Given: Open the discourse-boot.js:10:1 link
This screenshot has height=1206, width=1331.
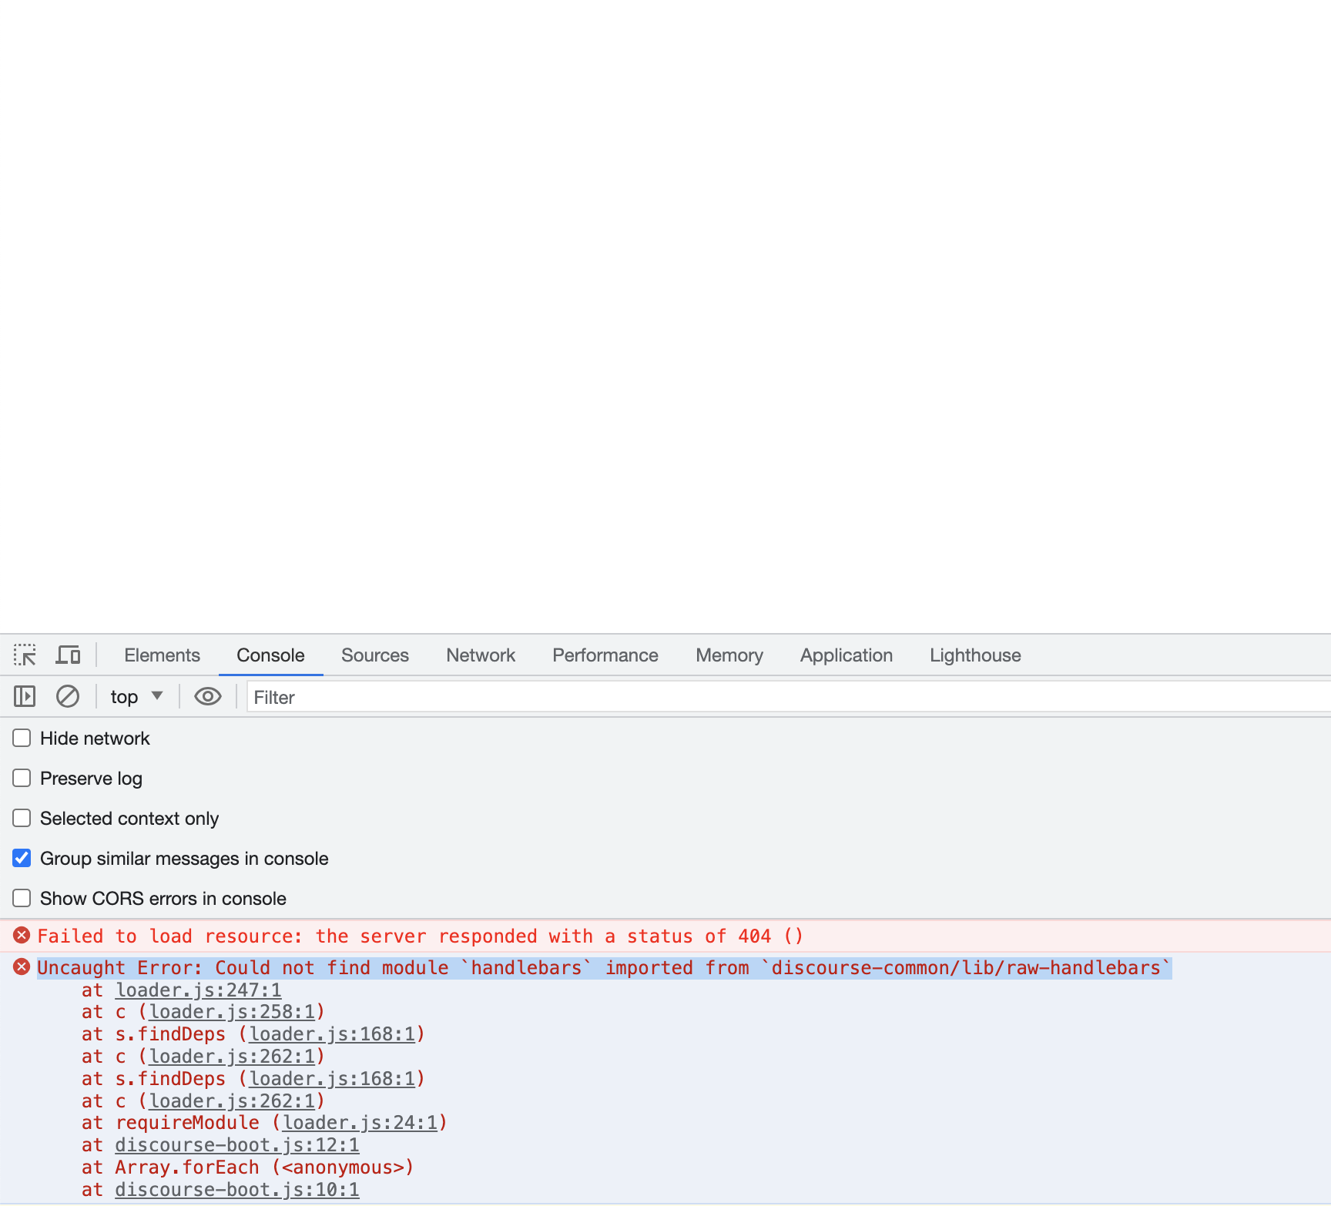Looking at the screenshot, I should click(x=237, y=1190).
